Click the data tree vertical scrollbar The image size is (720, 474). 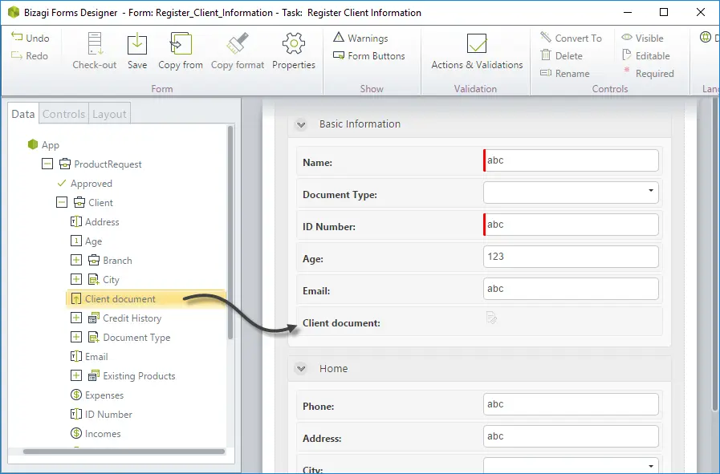pyautogui.click(x=230, y=233)
